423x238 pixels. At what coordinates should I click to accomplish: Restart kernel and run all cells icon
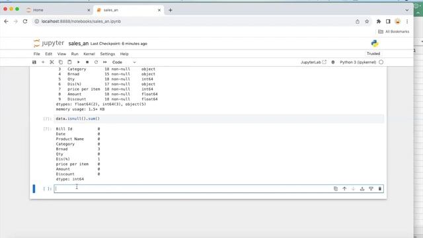105,62
